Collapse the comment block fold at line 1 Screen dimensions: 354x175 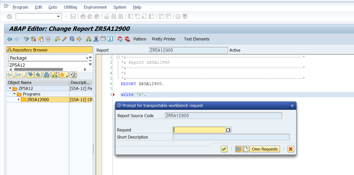coord(118,57)
